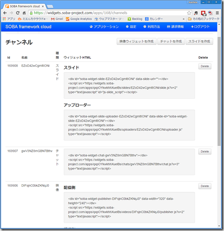Click the スライド widget HTML code box
The width and height of the screenshot is (224, 231).
[x=129, y=85]
